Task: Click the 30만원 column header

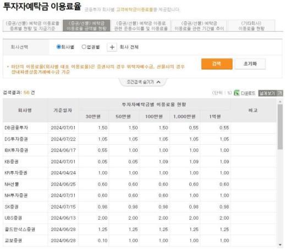Action: 93,117
